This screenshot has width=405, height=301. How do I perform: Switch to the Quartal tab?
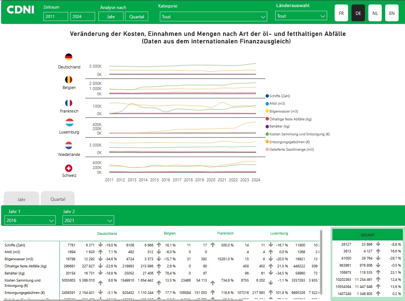tap(58, 199)
